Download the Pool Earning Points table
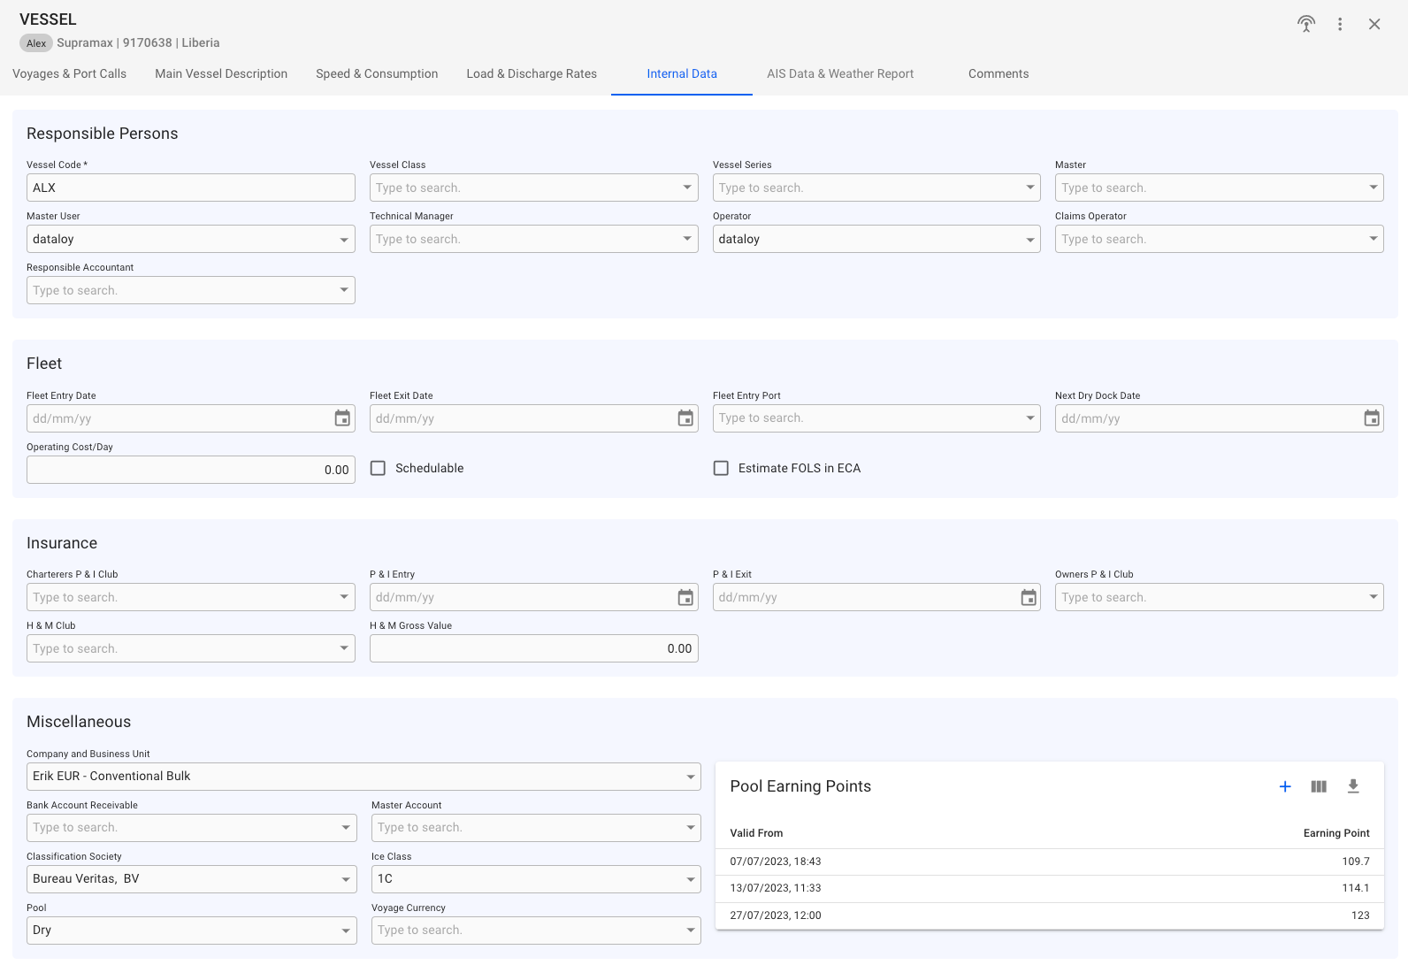Image resolution: width=1408 pixels, height=965 pixels. (x=1352, y=786)
